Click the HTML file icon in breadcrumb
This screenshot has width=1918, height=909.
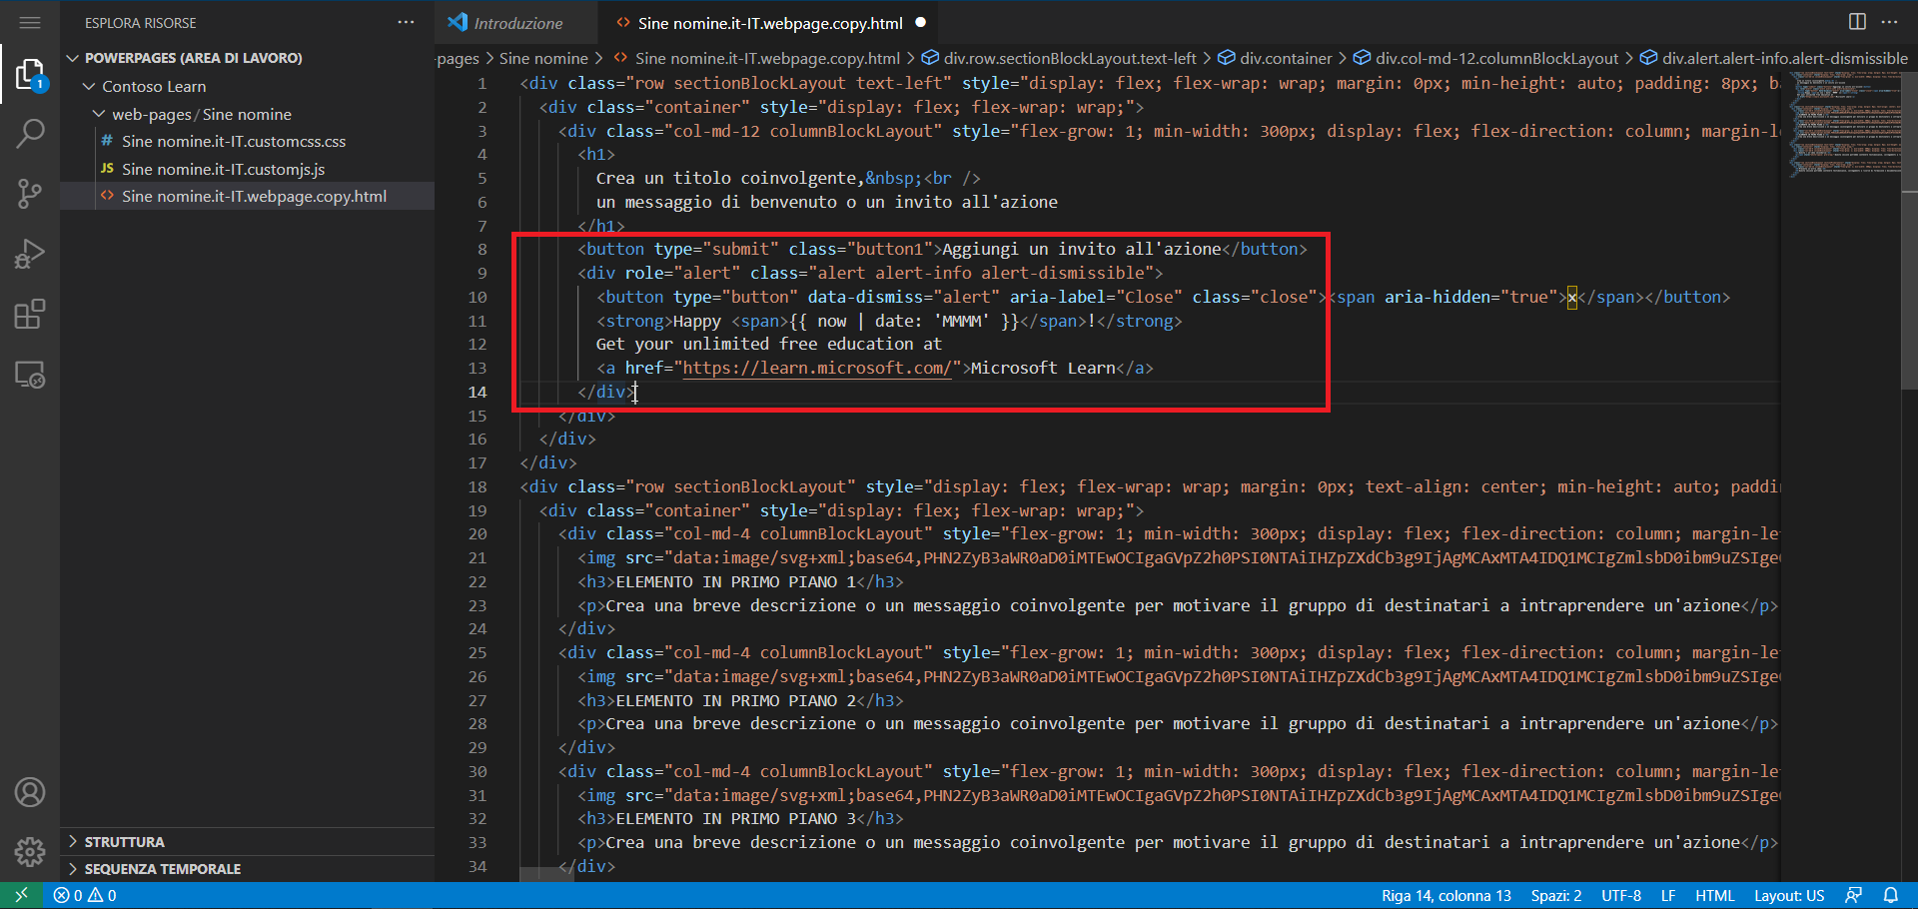[x=621, y=58]
